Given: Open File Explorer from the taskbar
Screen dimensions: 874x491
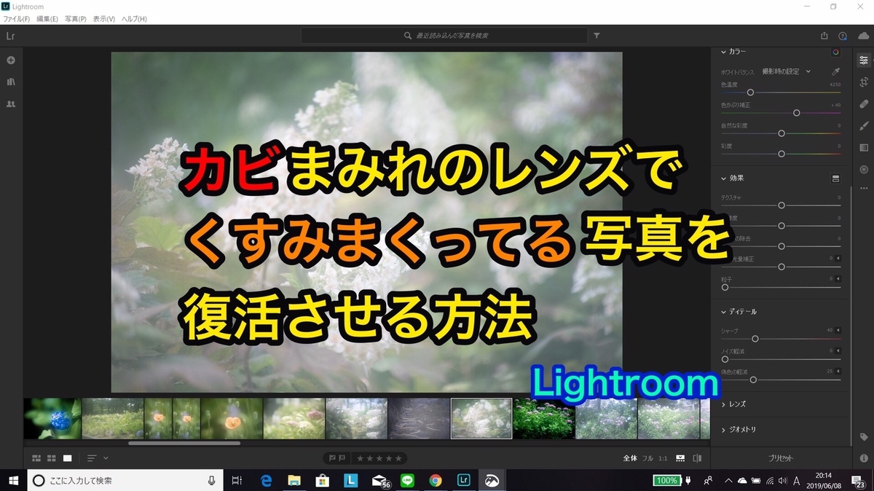Looking at the screenshot, I should [294, 480].
